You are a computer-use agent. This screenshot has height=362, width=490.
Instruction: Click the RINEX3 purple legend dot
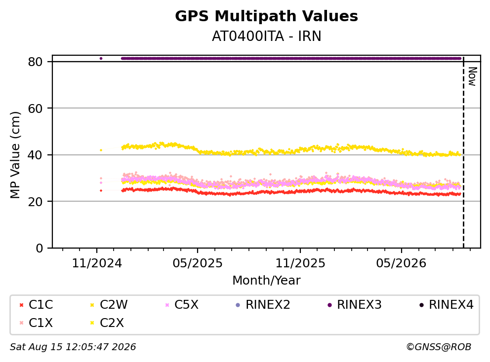coord(329,305)
